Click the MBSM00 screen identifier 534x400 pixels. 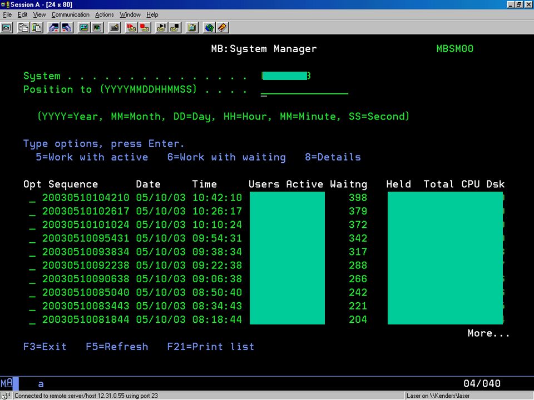(x=455, y=49)
